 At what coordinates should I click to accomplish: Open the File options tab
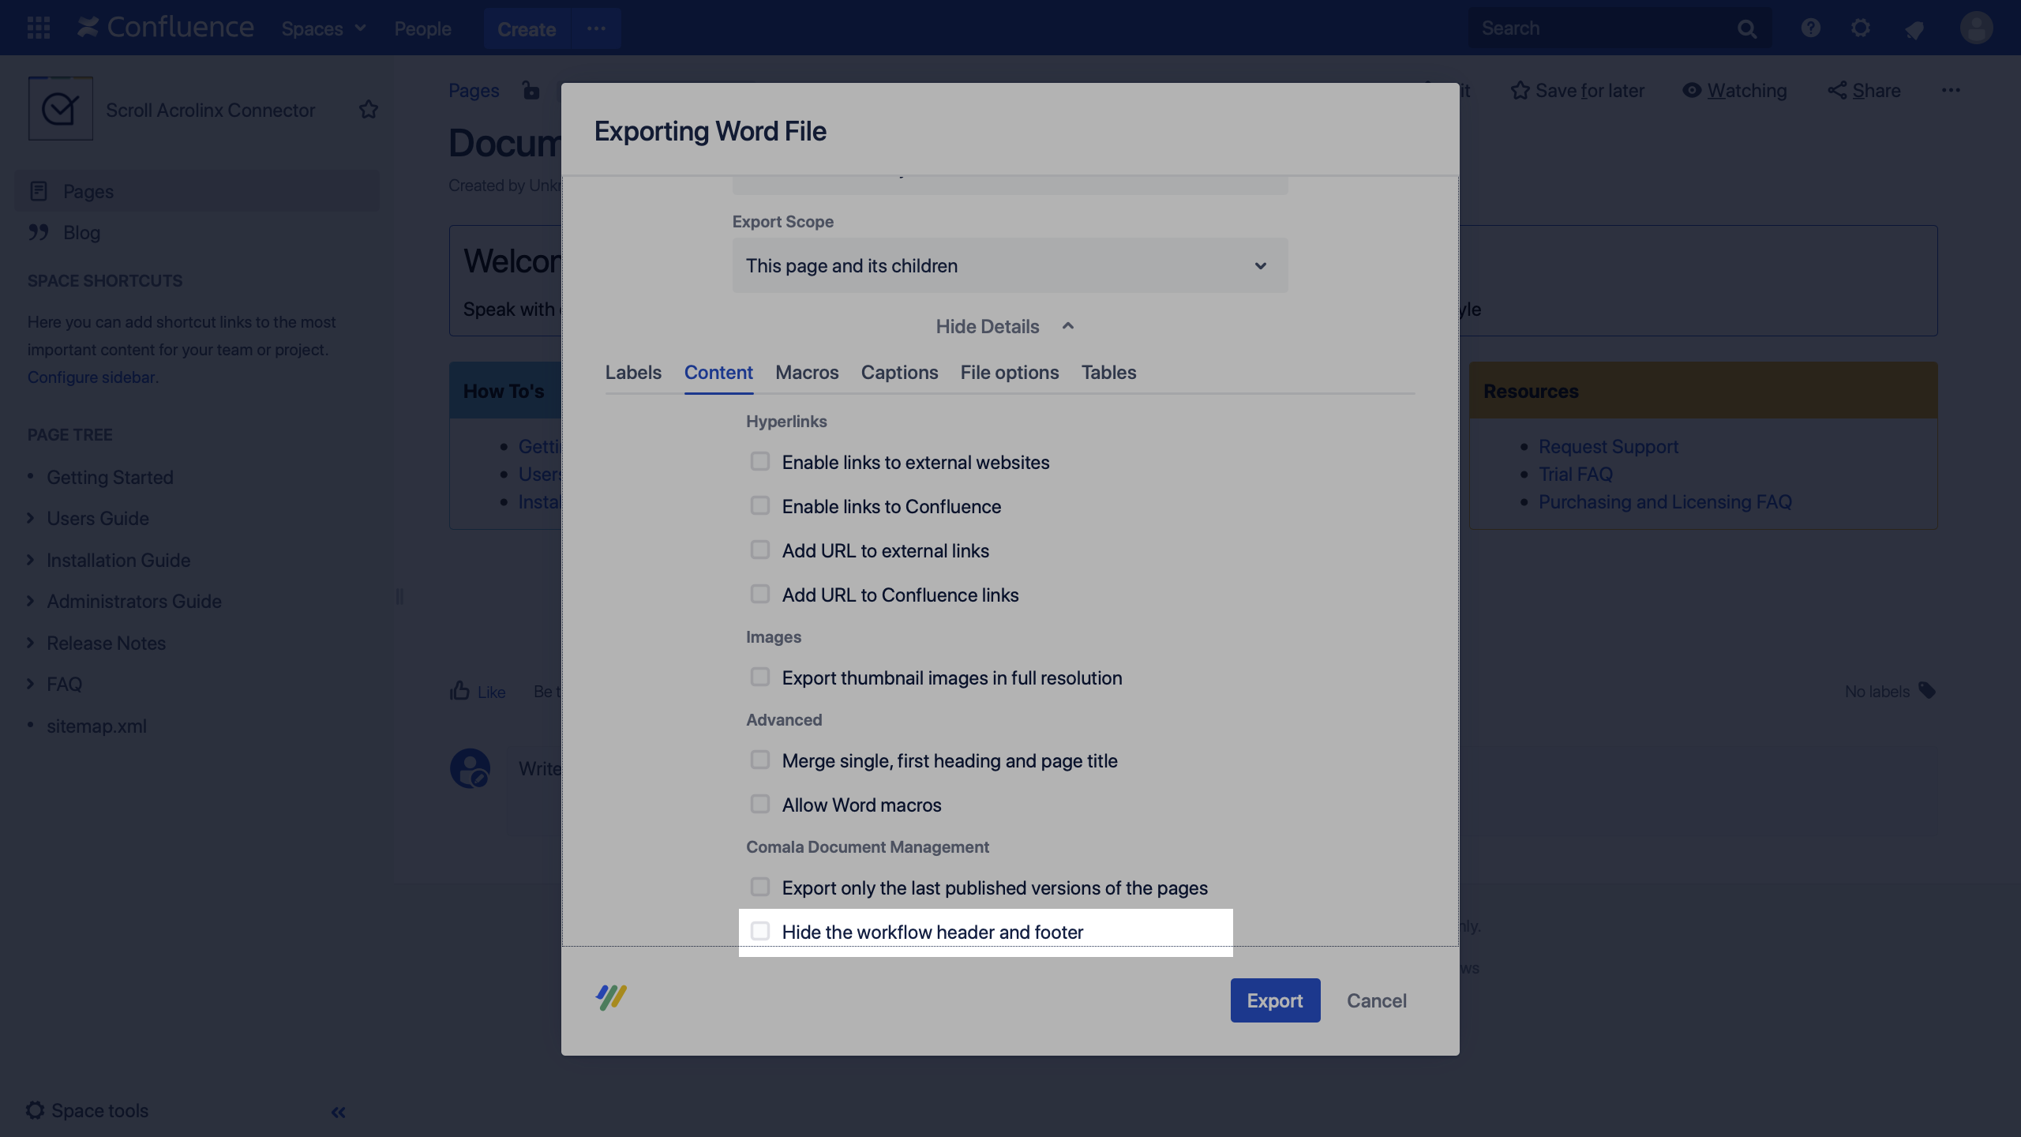tap(1009, 373)
